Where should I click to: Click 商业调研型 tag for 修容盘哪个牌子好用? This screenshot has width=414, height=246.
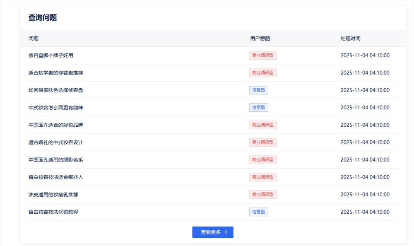click(263, 55)
